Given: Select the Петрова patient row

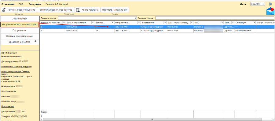Looking at the screenshot, I should pos(157,27).
